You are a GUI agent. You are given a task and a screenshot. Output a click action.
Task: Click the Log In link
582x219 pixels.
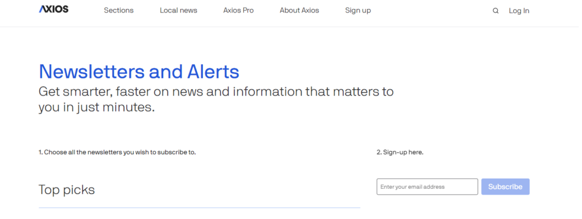pyautogui.click(x=519, y=11)
